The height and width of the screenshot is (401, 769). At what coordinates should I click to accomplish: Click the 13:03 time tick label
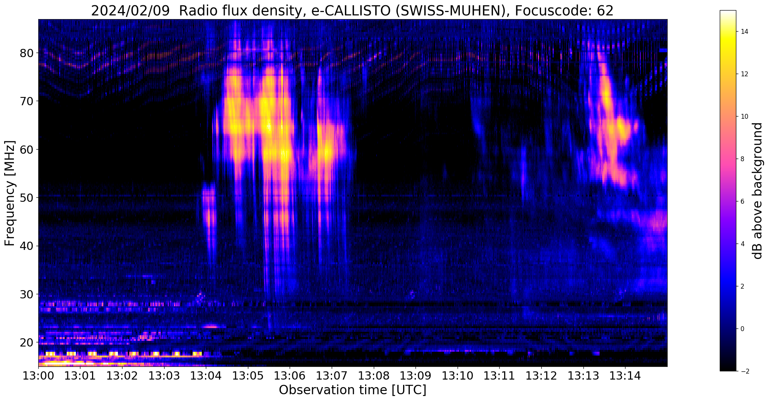164,376
